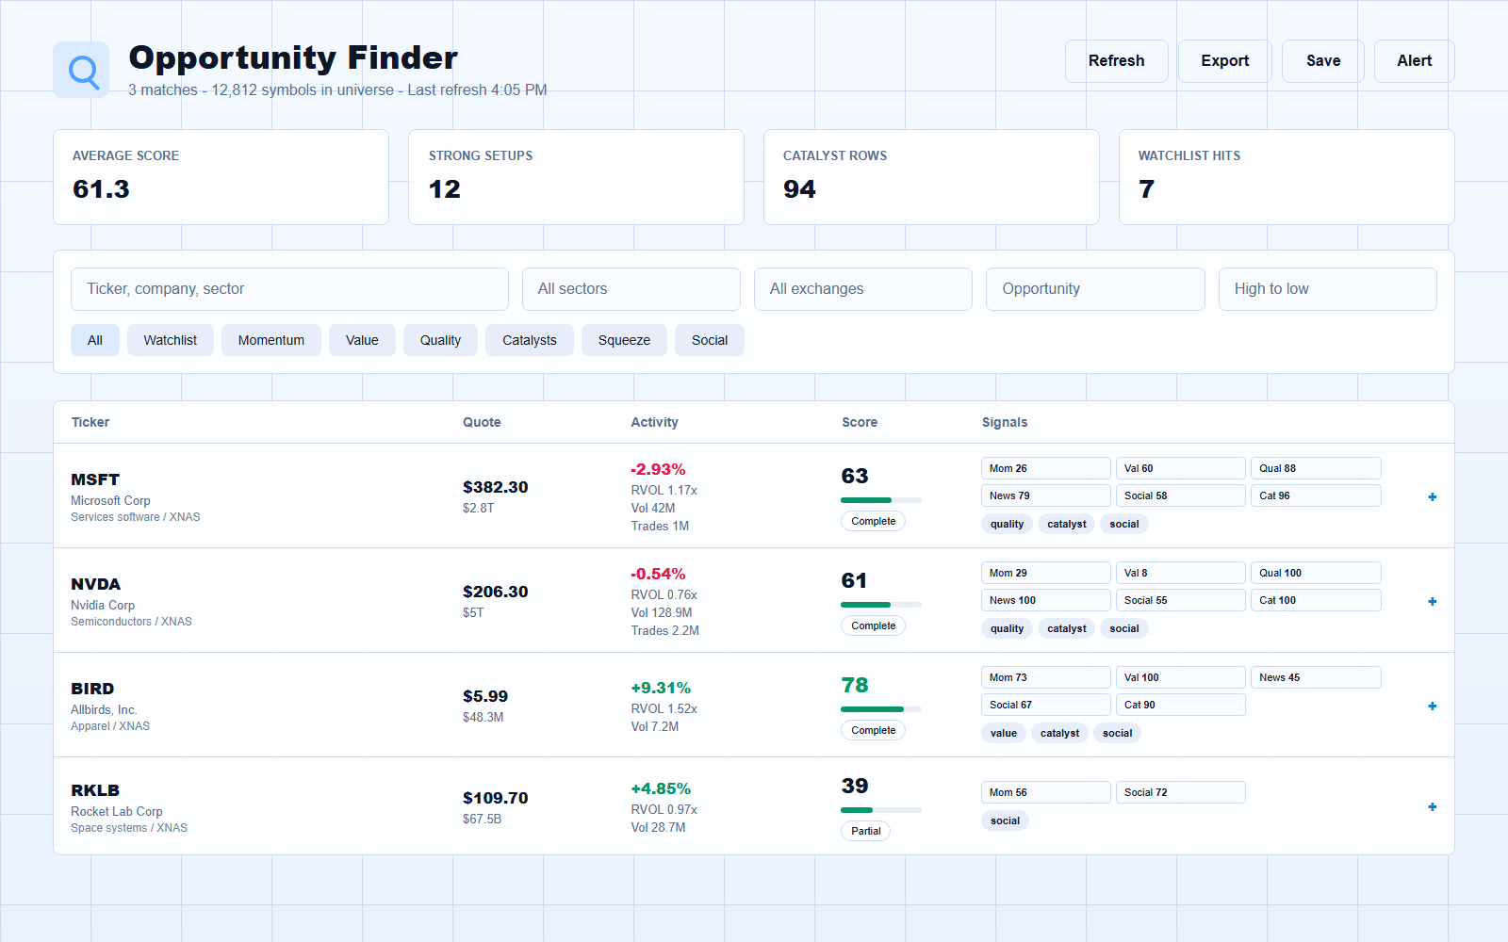Click the Watchlist Hits card
The height and width of the screenshot is (942, 1508).
(1287, 177)
